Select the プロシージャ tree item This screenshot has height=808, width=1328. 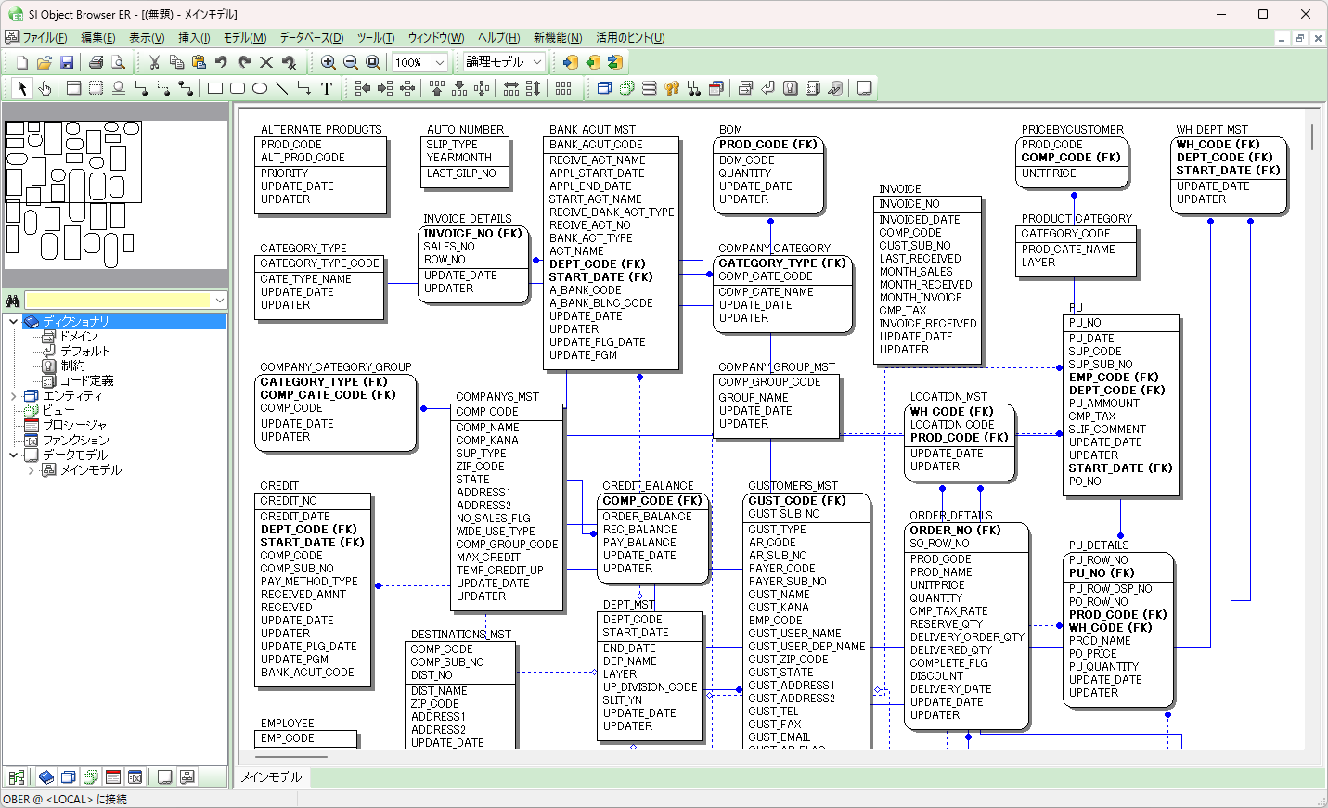74,426
